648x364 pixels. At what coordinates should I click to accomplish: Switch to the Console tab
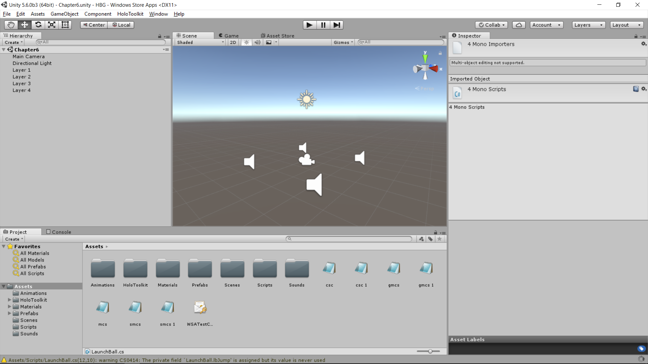coord(59,232)
